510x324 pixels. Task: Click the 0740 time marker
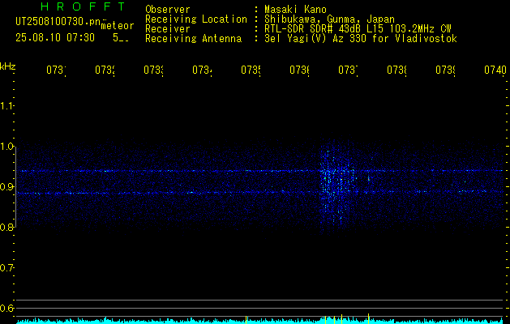click(x=495, y=70)
